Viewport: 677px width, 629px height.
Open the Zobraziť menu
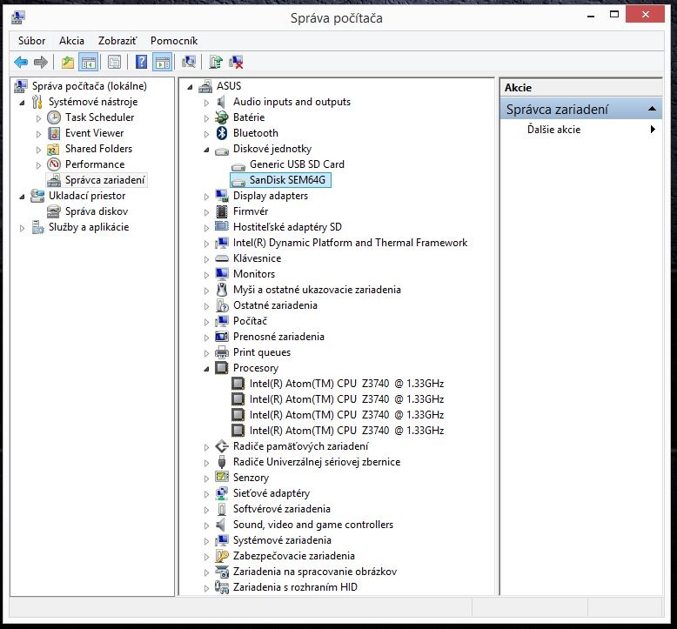click(117, 41)
